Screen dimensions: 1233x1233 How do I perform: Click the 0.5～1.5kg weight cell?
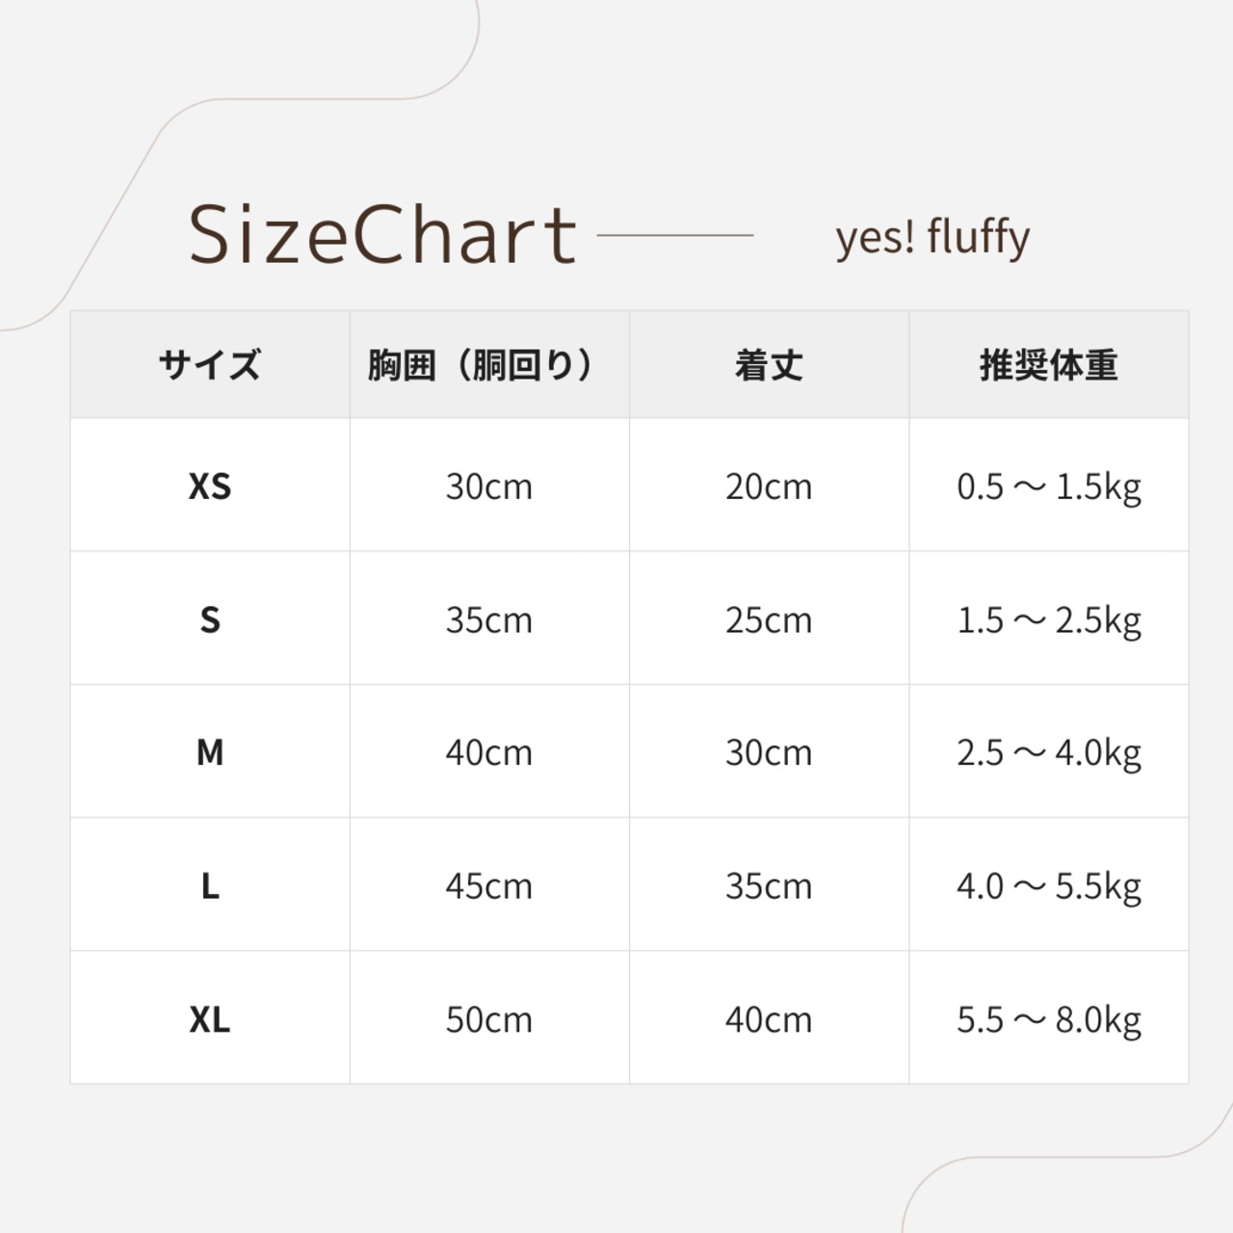coord(1048,486)
